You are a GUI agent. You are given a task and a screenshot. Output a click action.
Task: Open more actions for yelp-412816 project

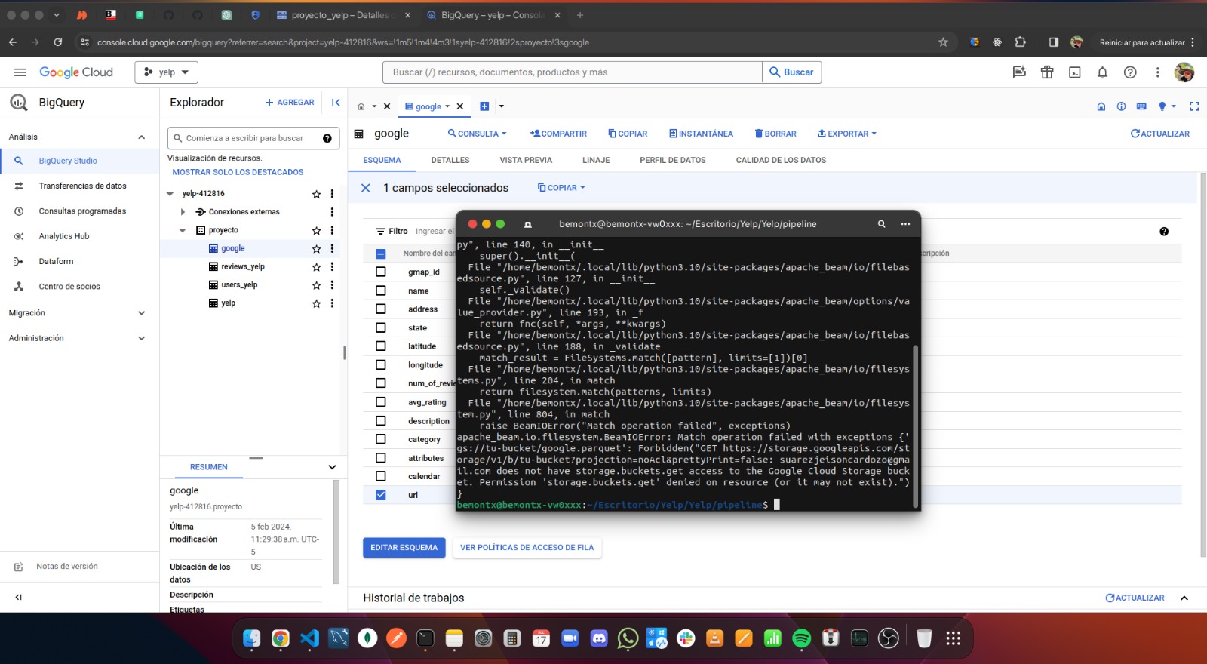click(x=332, y=194)
